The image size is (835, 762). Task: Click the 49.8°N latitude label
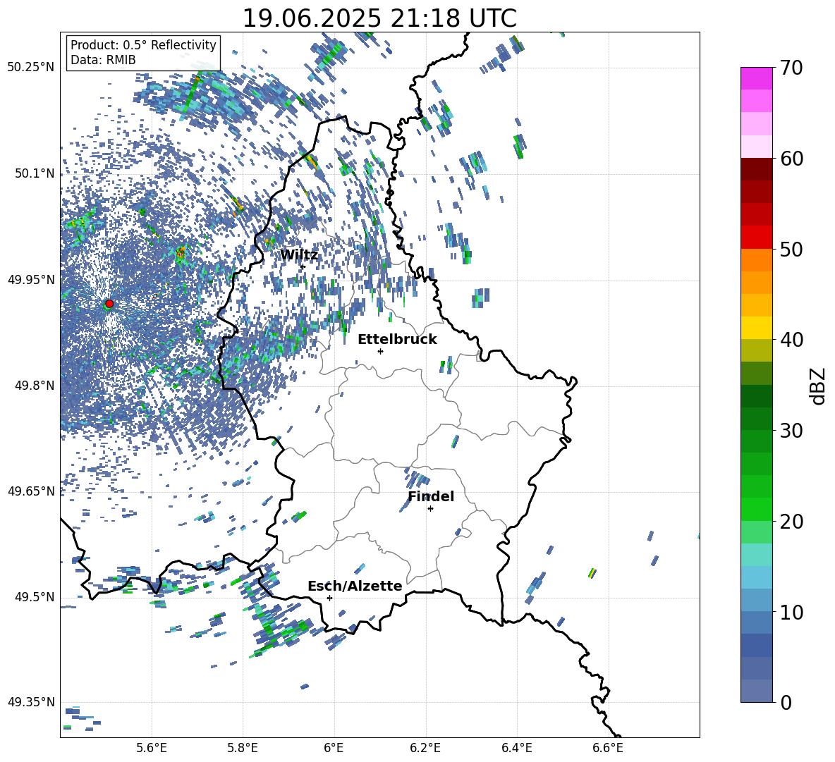tap(34, 386)
